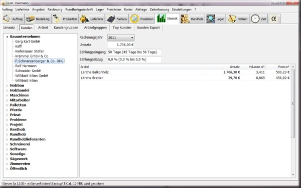Select customer Kaffl in the tree
Screen dimensions: 301x188
click(x=19, y=46)
